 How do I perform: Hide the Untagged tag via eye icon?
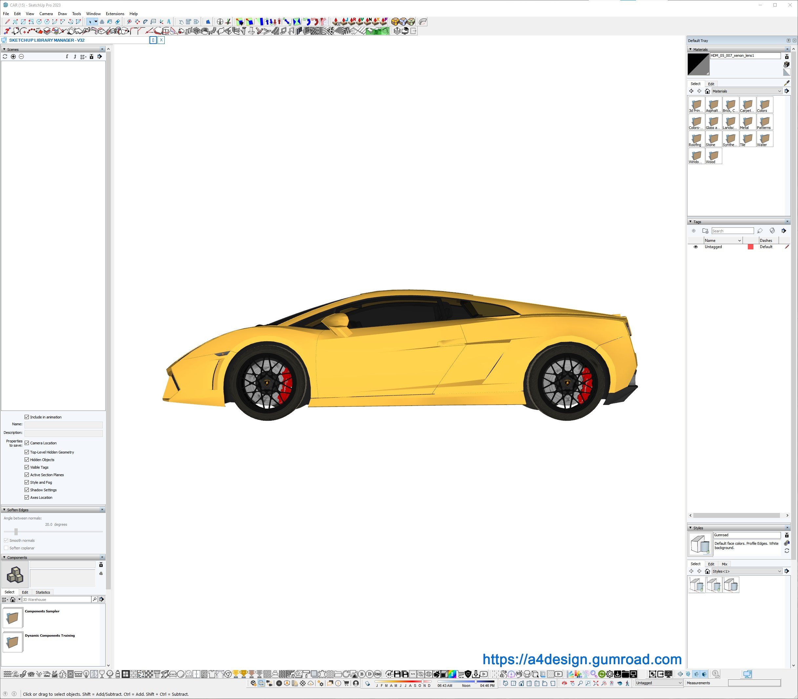[695, 247]
